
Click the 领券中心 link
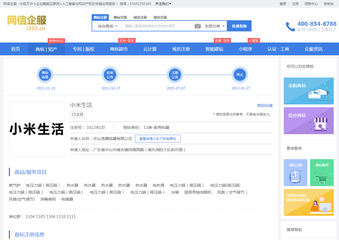311,4
